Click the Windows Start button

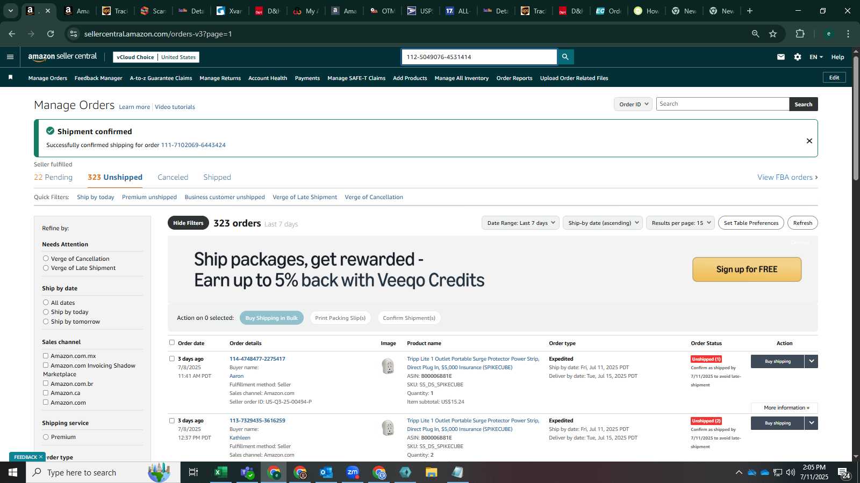point(13,472)
